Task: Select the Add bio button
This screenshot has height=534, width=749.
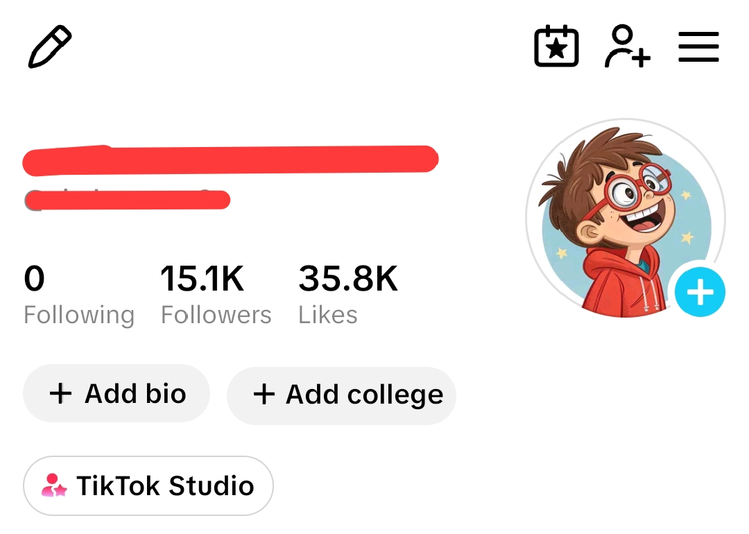Action: point(117,394)
